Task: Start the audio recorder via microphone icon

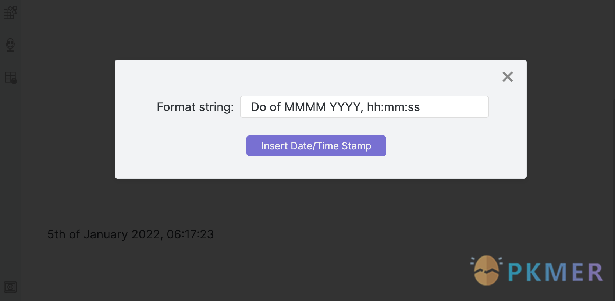Action: tap(10, 45)
